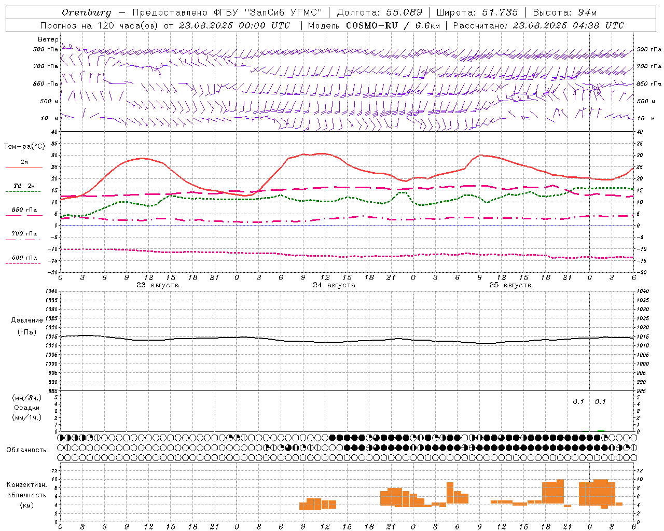Image resolution: width=664 pixels, height=531 pixels.
Task: Click the green precipitation bar
Action: 601,431
